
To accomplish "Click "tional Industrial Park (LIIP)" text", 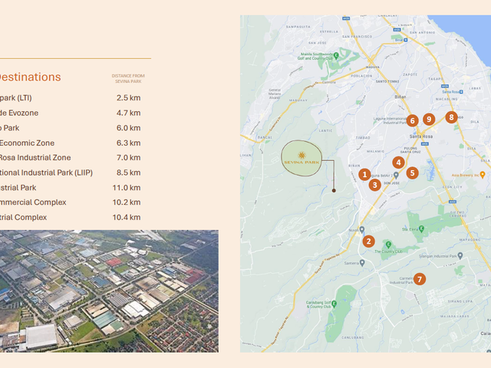I will [x=46, y=172].
